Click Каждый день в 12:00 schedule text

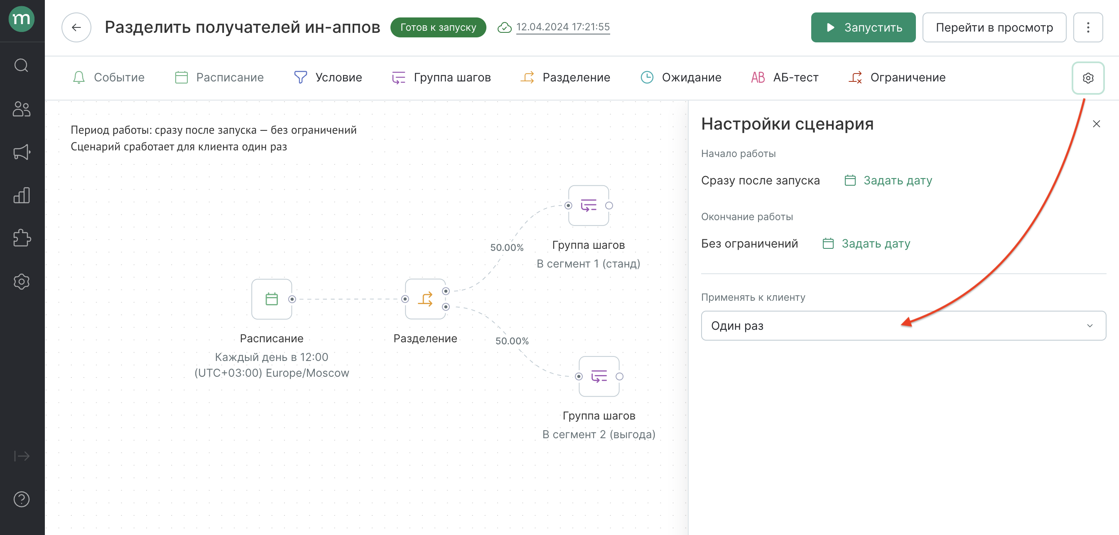[x=272, y=357]
